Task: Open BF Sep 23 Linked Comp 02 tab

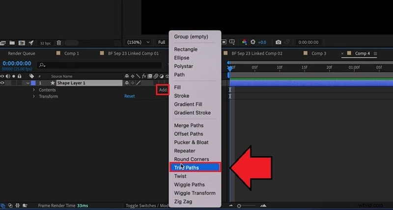Action: point(257,53)
